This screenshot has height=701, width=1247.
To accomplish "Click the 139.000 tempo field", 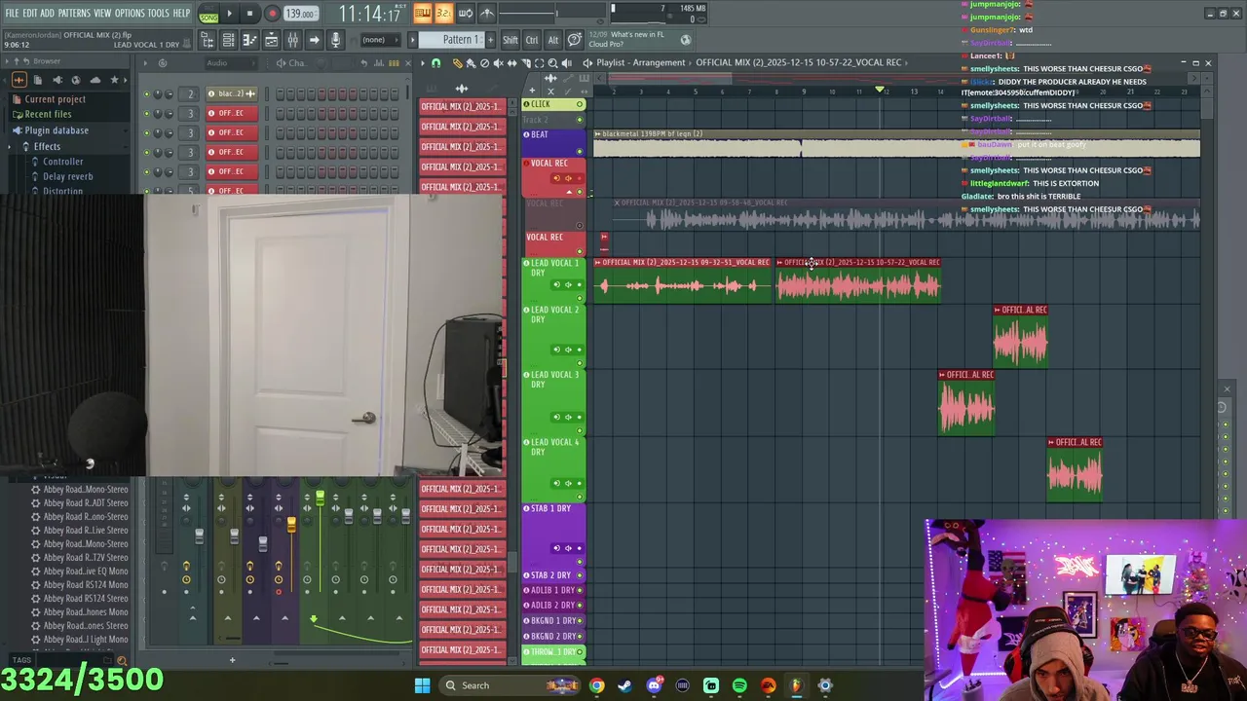I will [x=300, y=14].
